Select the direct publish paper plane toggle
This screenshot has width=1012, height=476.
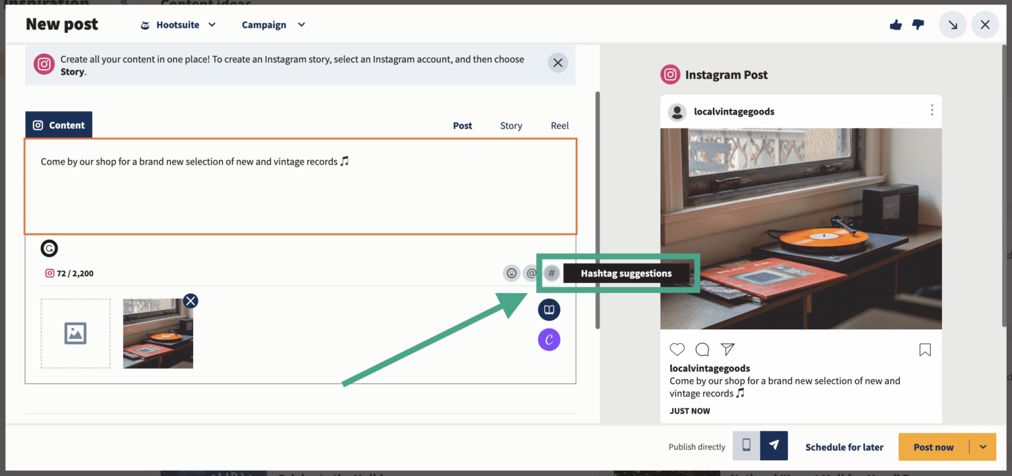773,446
